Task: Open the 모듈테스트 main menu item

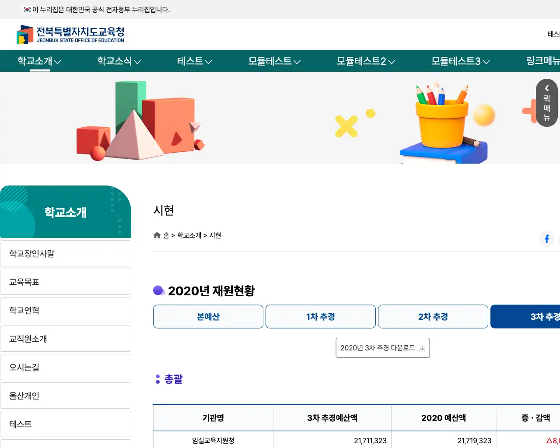Action: [x=270, y=61]
